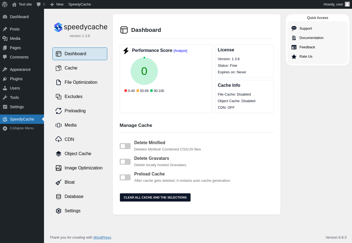Click the Image Optimization picture icon
The width and height of the screenshot is (352, 243).
coord(59,168)
